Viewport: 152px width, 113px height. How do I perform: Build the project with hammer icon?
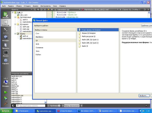point(6,104)
